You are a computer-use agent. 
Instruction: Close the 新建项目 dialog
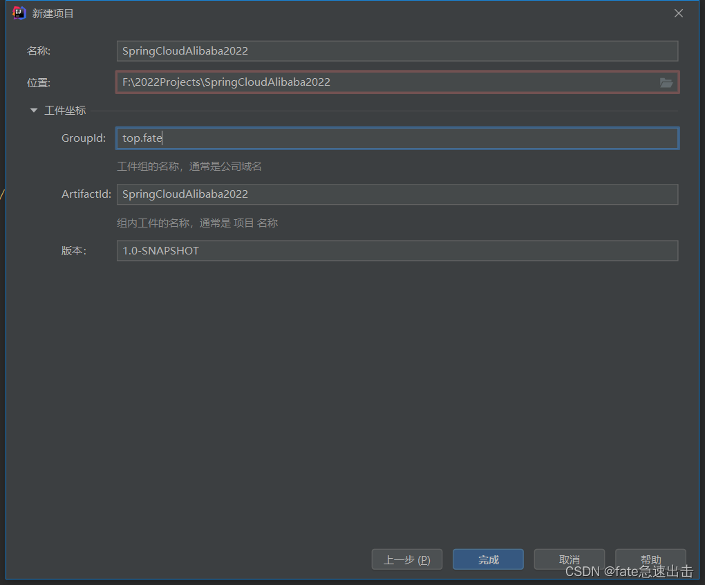click(679, 14)
